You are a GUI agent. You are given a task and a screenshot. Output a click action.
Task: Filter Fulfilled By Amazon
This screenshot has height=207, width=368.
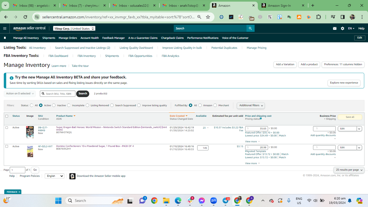pyautogui.click(x=200, y=105)
